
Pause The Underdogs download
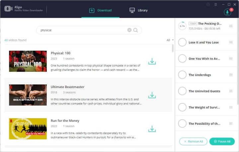[231, 75]
